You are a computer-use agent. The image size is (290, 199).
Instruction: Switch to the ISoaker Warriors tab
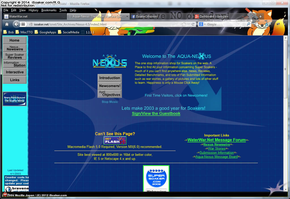pos(161,16)
